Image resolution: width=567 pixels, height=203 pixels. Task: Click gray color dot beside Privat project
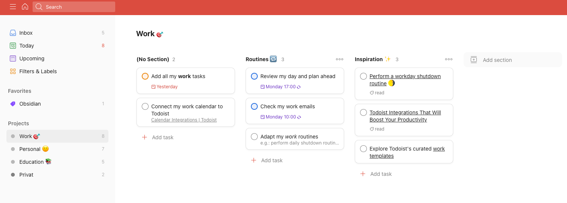click(13, 175)
